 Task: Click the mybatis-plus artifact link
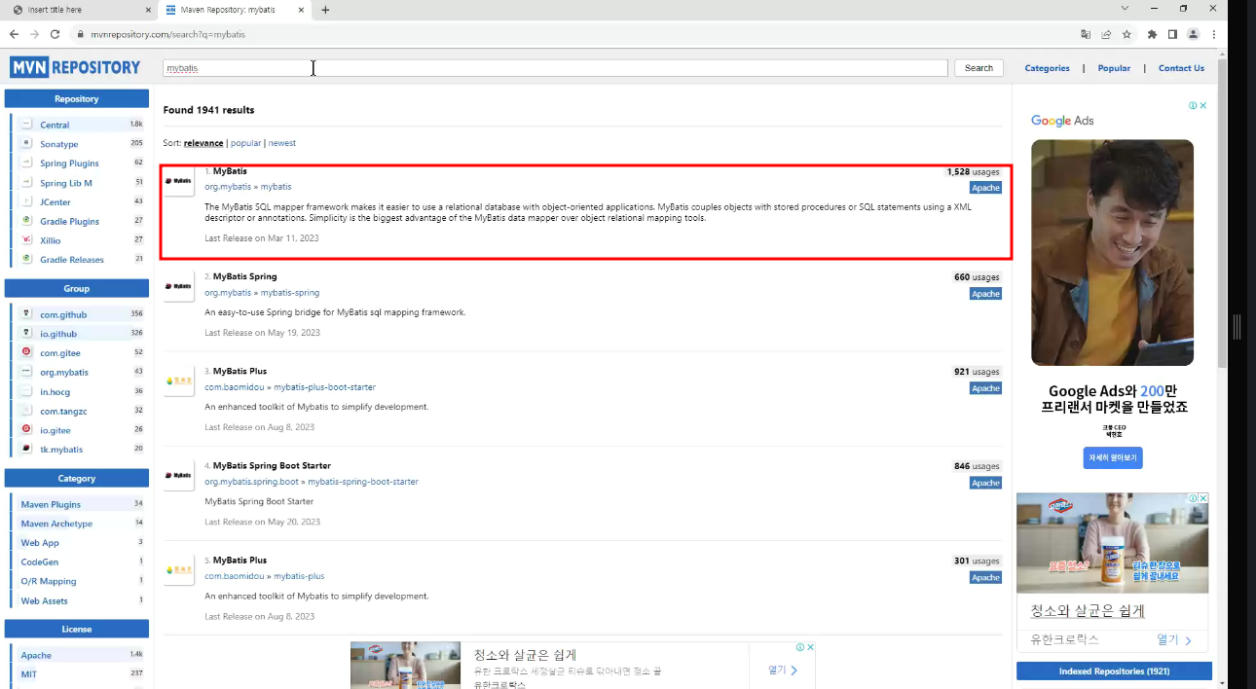pos(299,576)
